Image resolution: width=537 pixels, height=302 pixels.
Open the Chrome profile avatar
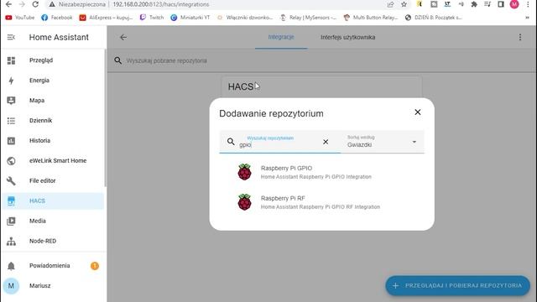pos(514,4)
